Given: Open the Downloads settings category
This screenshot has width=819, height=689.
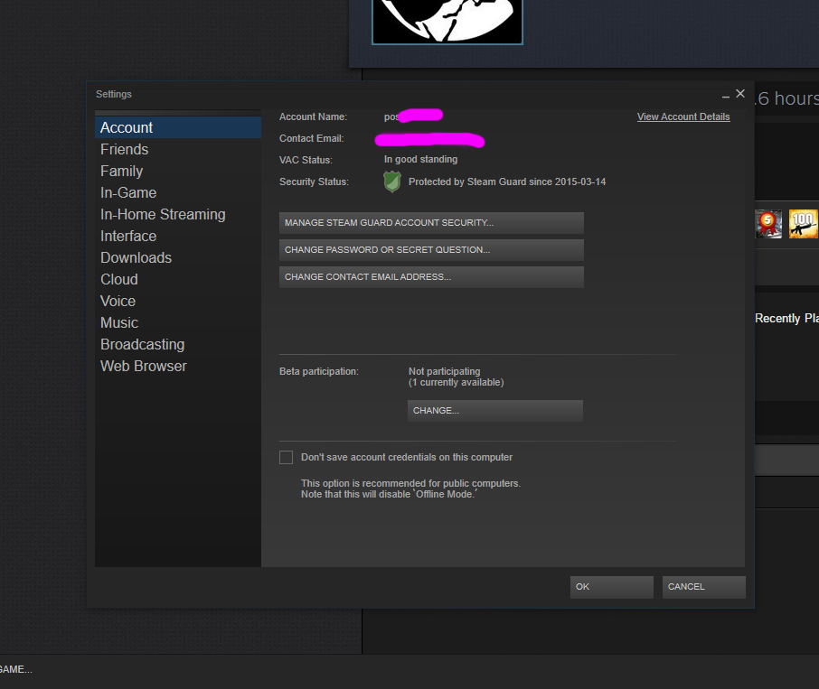Looking at the screenshot, I should [x=178, y=257].
